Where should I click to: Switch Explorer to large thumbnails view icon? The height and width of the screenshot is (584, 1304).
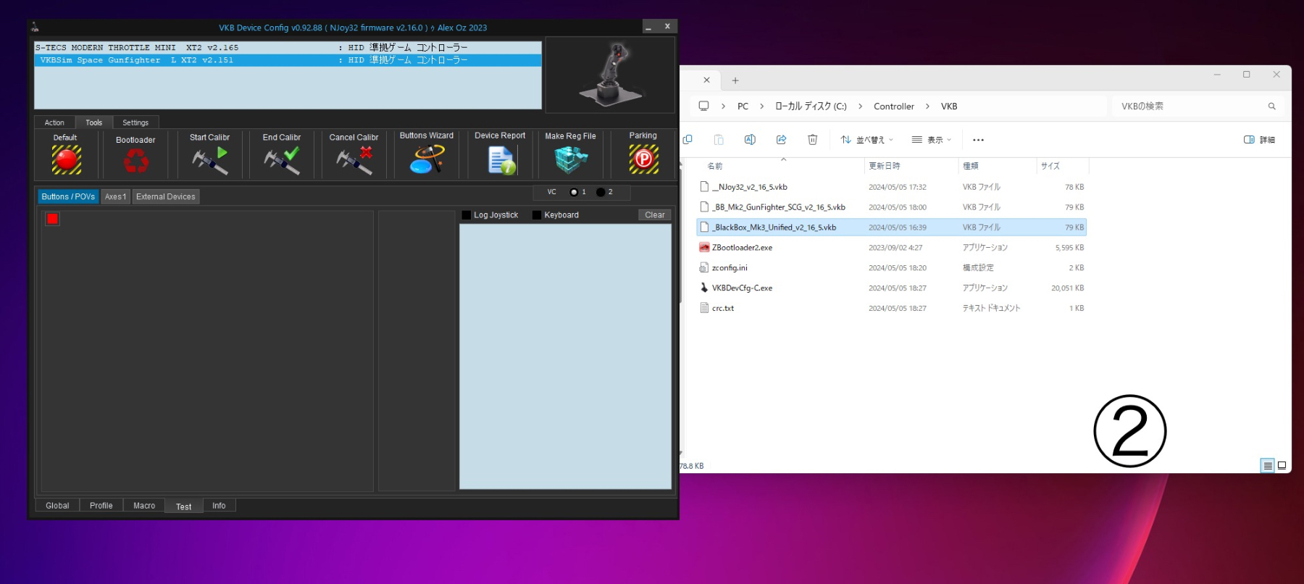1282,466
